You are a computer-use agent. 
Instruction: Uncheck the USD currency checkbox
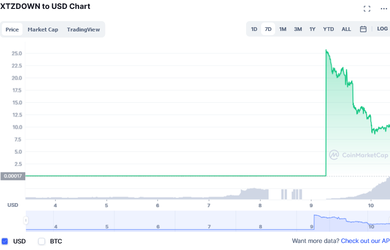[5, 241]
